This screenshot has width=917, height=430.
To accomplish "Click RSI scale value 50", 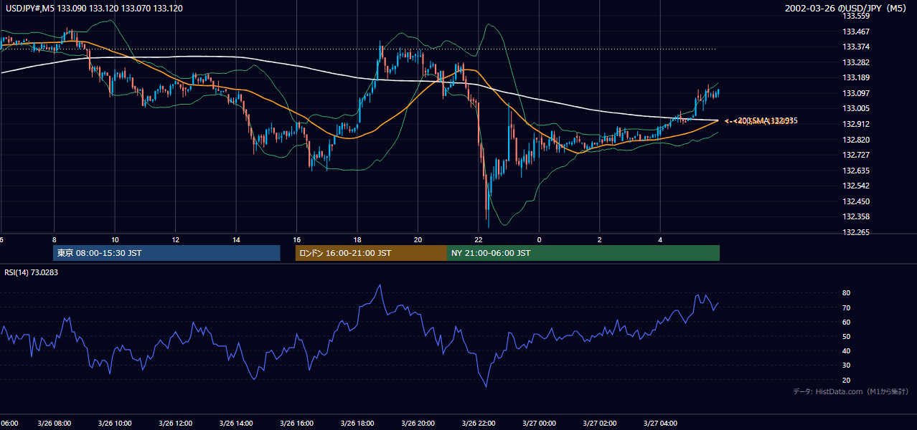I will pos(847,336).
